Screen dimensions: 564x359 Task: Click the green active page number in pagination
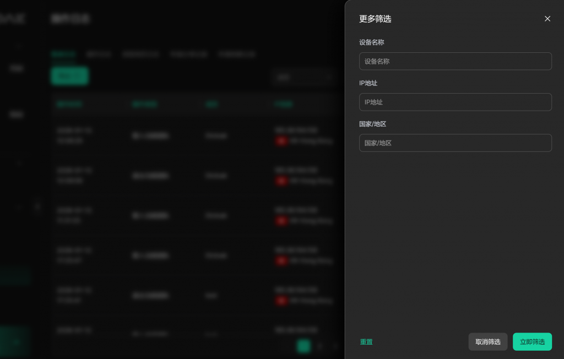click(x=303, y=346)
